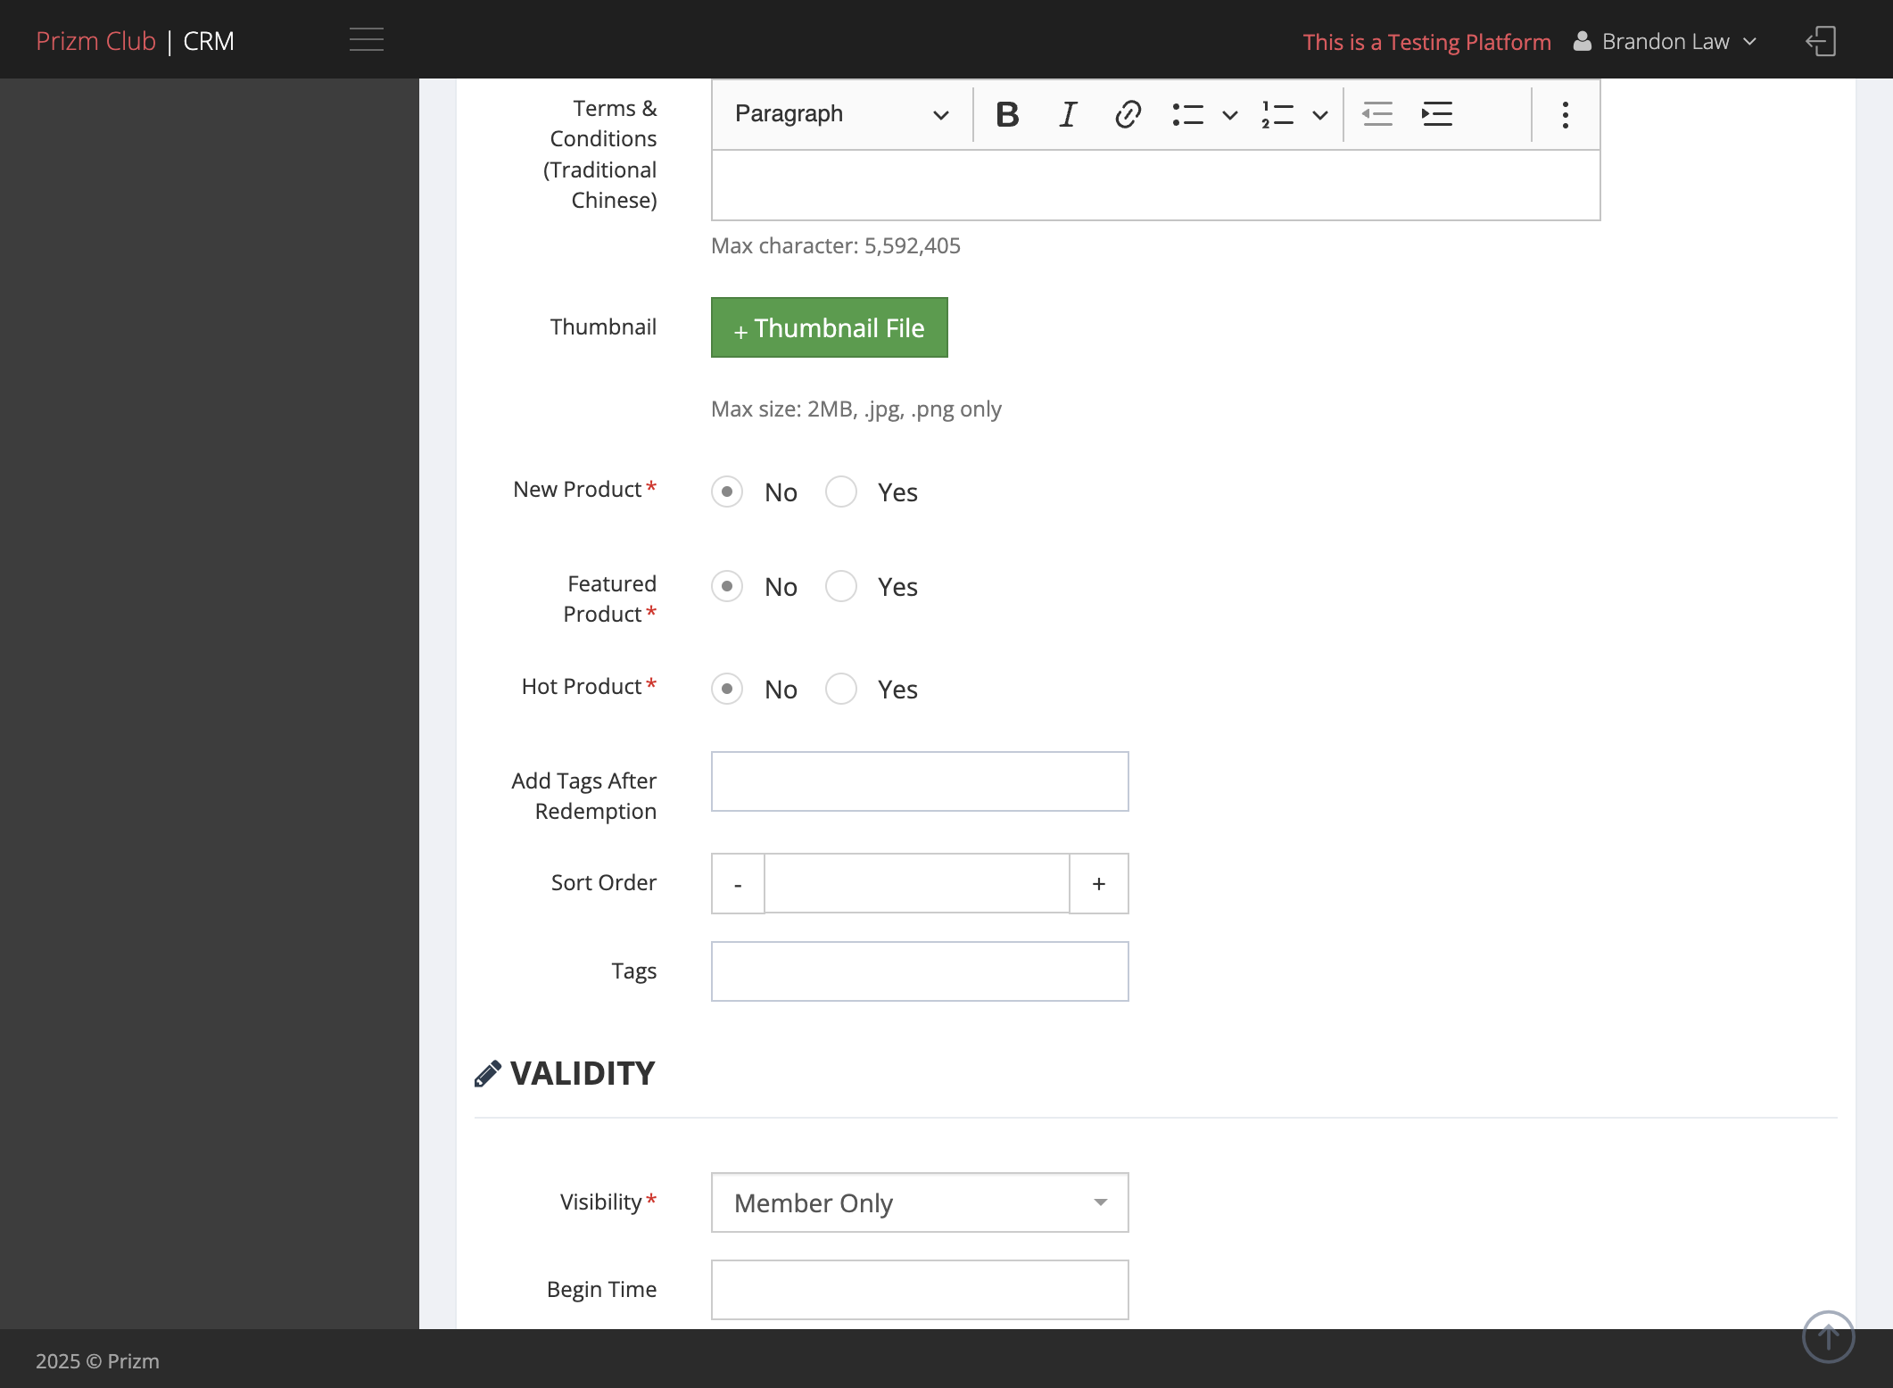Click the '2025 © Prizm' footer text

click(97, 1361)
